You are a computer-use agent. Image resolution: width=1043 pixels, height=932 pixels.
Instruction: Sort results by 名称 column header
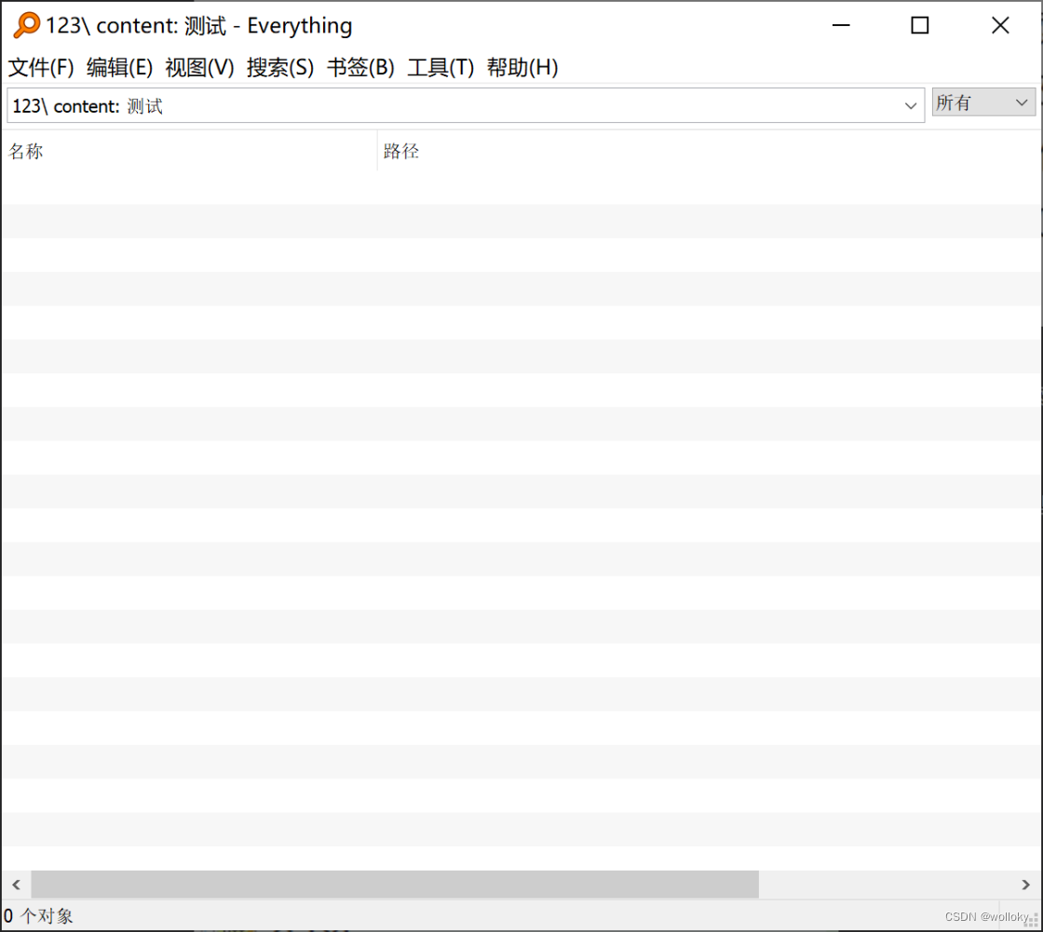coord(190,151)
